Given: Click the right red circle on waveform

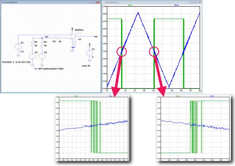Looking at the screenshot, I should point(154,51).
